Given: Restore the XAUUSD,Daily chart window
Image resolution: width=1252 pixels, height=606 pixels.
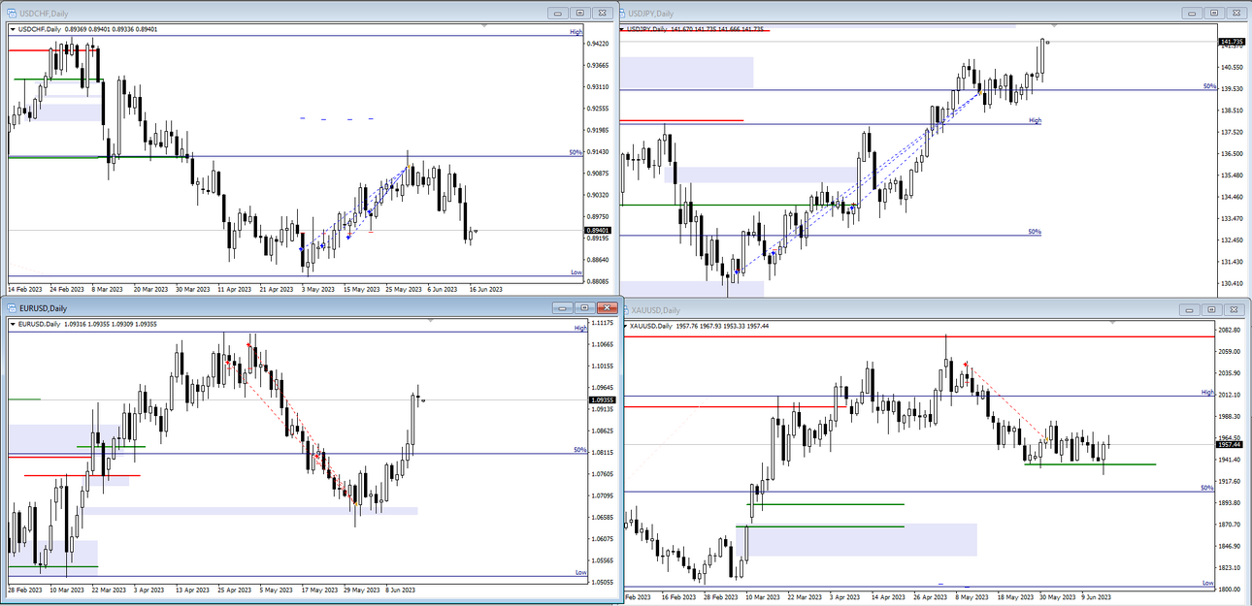Looking at the screenshot, I should (1213, 309).
